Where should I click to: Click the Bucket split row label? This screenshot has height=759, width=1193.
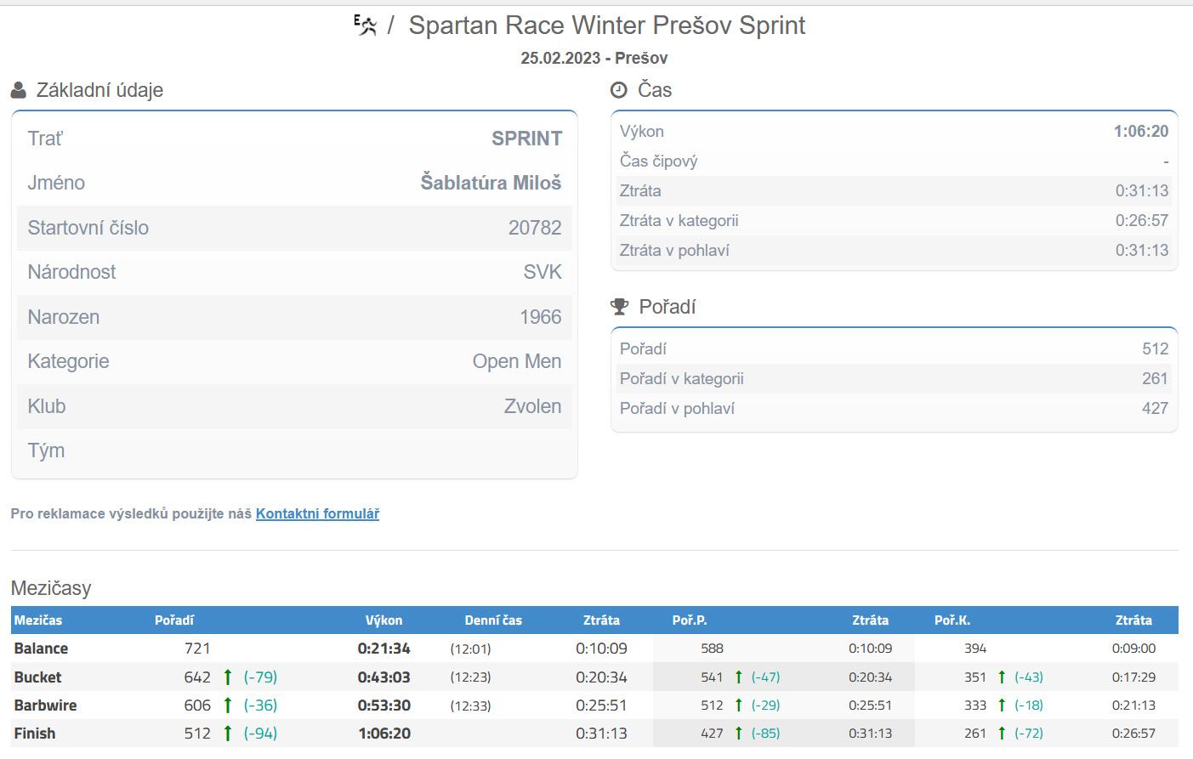pos(37,677)
